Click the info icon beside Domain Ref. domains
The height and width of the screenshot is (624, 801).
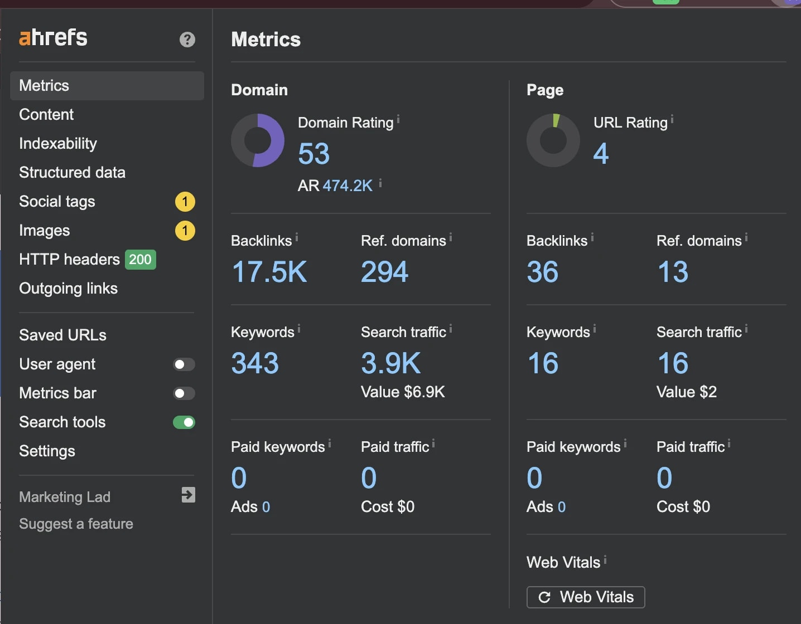pos(451,238)
